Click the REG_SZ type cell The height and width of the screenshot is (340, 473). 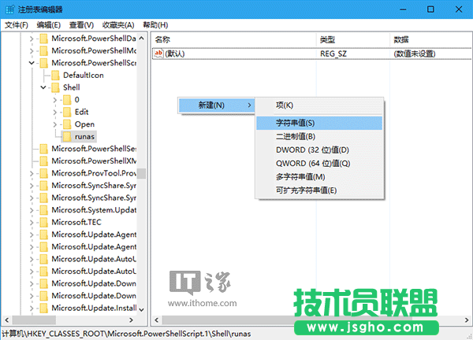[x=333, y=54]
